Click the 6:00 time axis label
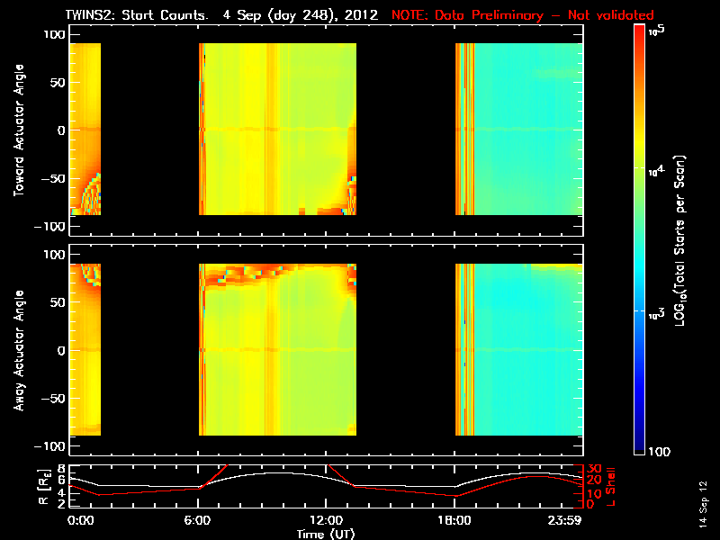 (197, 520)
